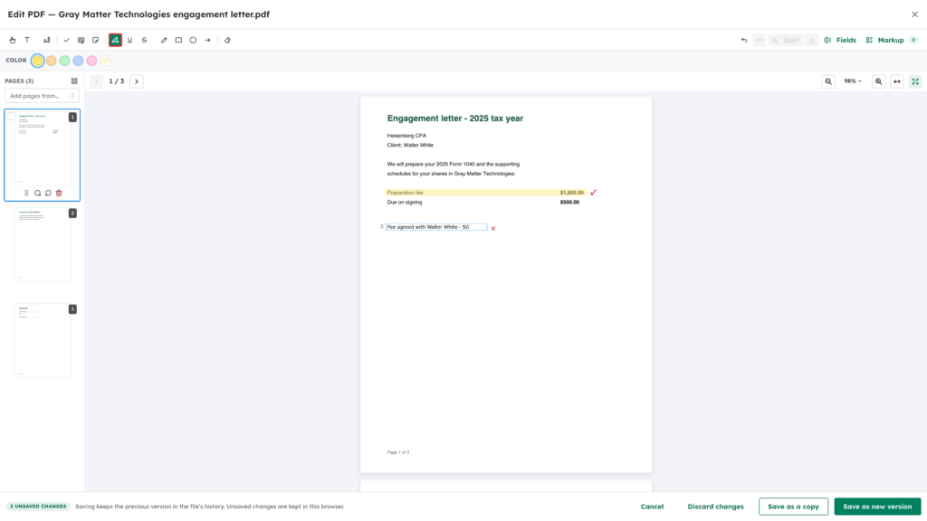Choose the orange highlight color
Image resolution: width=927 pixels, height=521 pixels.
[52, 61]
